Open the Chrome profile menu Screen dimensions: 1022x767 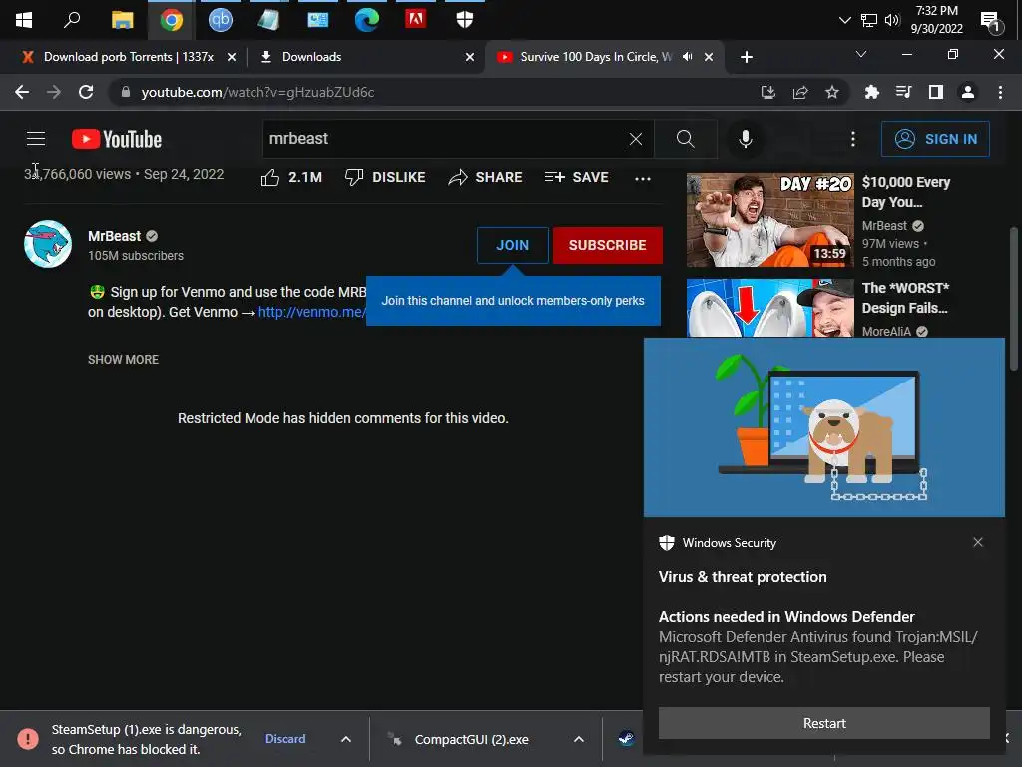(x=968, y=92)
